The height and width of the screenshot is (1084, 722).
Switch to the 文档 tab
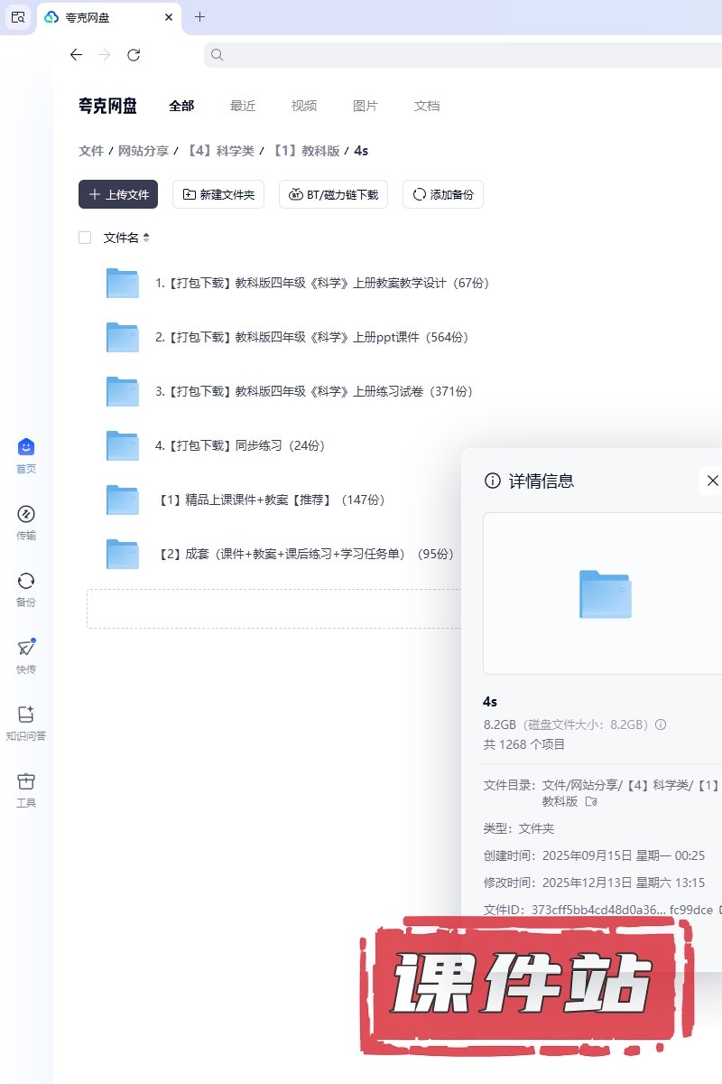pos(427,106)
